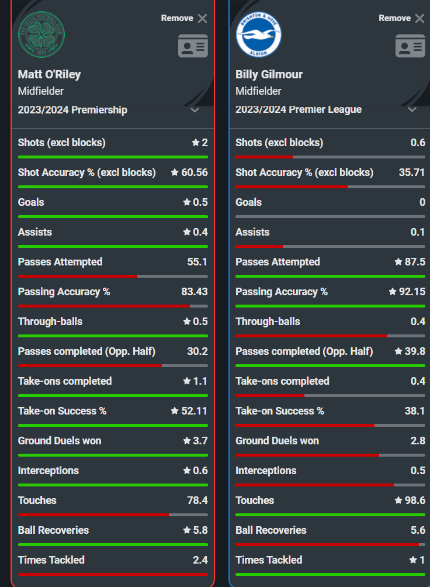Click the X icon beside Billy Gilmour's Remove
This screenshot has height=587, width=430.
pos(420,18)
